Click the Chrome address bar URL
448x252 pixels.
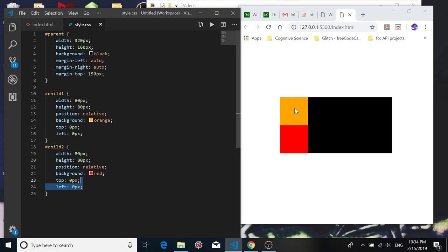pyautogui.click(x=327, y=27)
